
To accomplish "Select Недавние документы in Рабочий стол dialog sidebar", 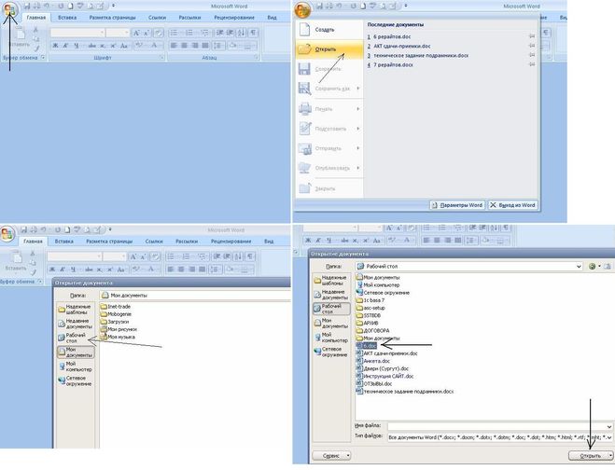I will (332, 295).
